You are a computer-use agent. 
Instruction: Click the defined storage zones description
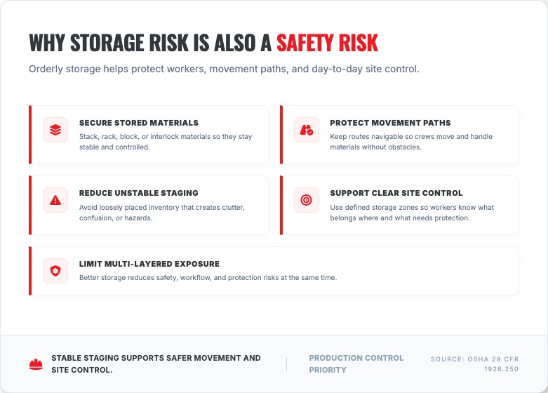pos(412,213)
